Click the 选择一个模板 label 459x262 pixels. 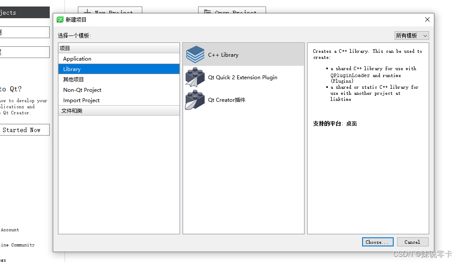(74, 36)
